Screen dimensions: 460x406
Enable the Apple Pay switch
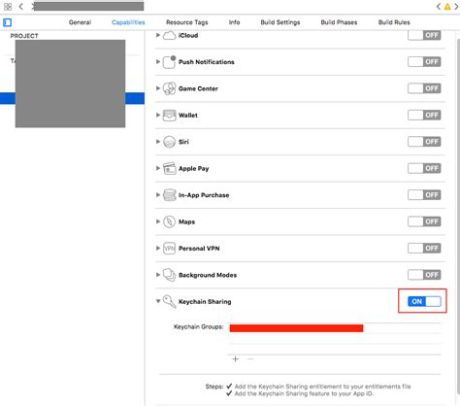pos(424,168)
